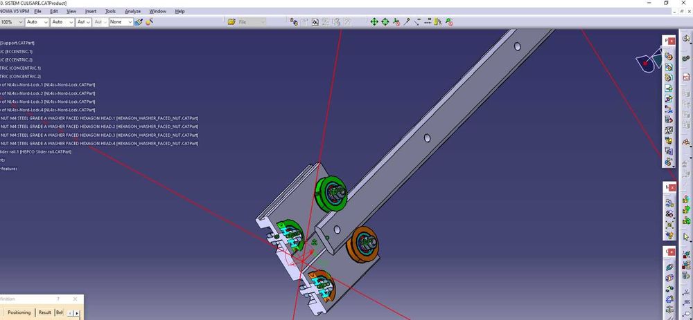Click the dialog's question mark help button
The image size is (693, 320).
(x=58, y=299)
